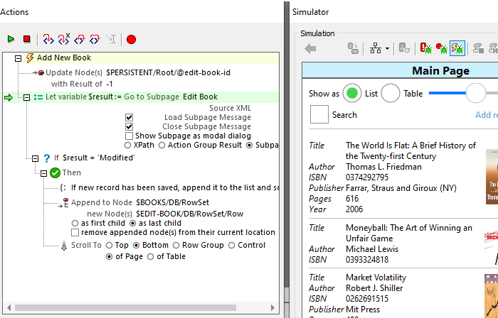Click the red record breakpoint circle
Viewport: 498px width, 318px height.
pyautogui.click(x=131, y=39)
